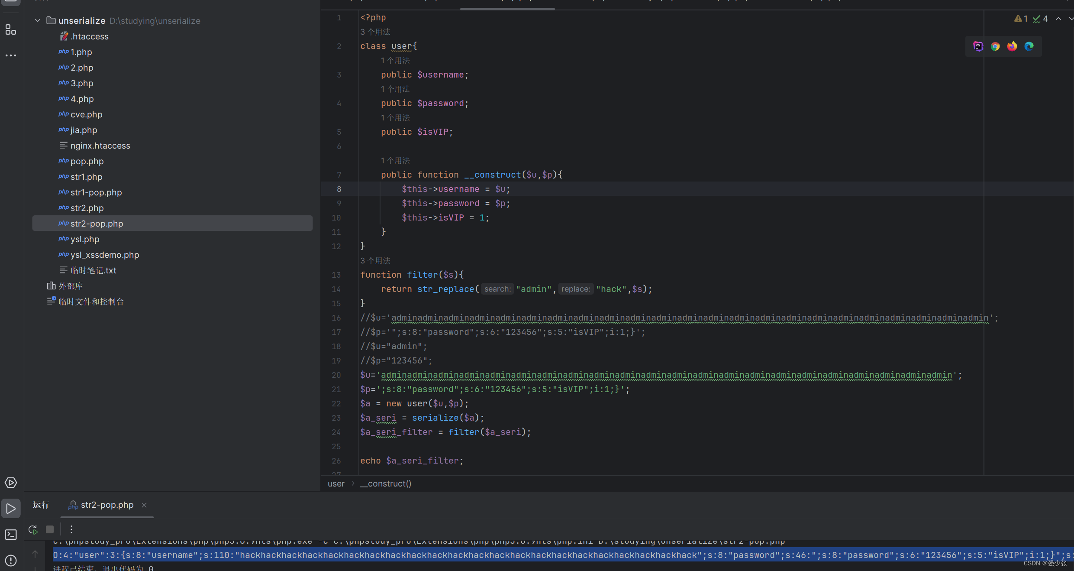The width and height of the screenshot is (1074, 571).
Task: Click the warnings count indicator
Action: pyautogui.click(x=1021, y=19)
